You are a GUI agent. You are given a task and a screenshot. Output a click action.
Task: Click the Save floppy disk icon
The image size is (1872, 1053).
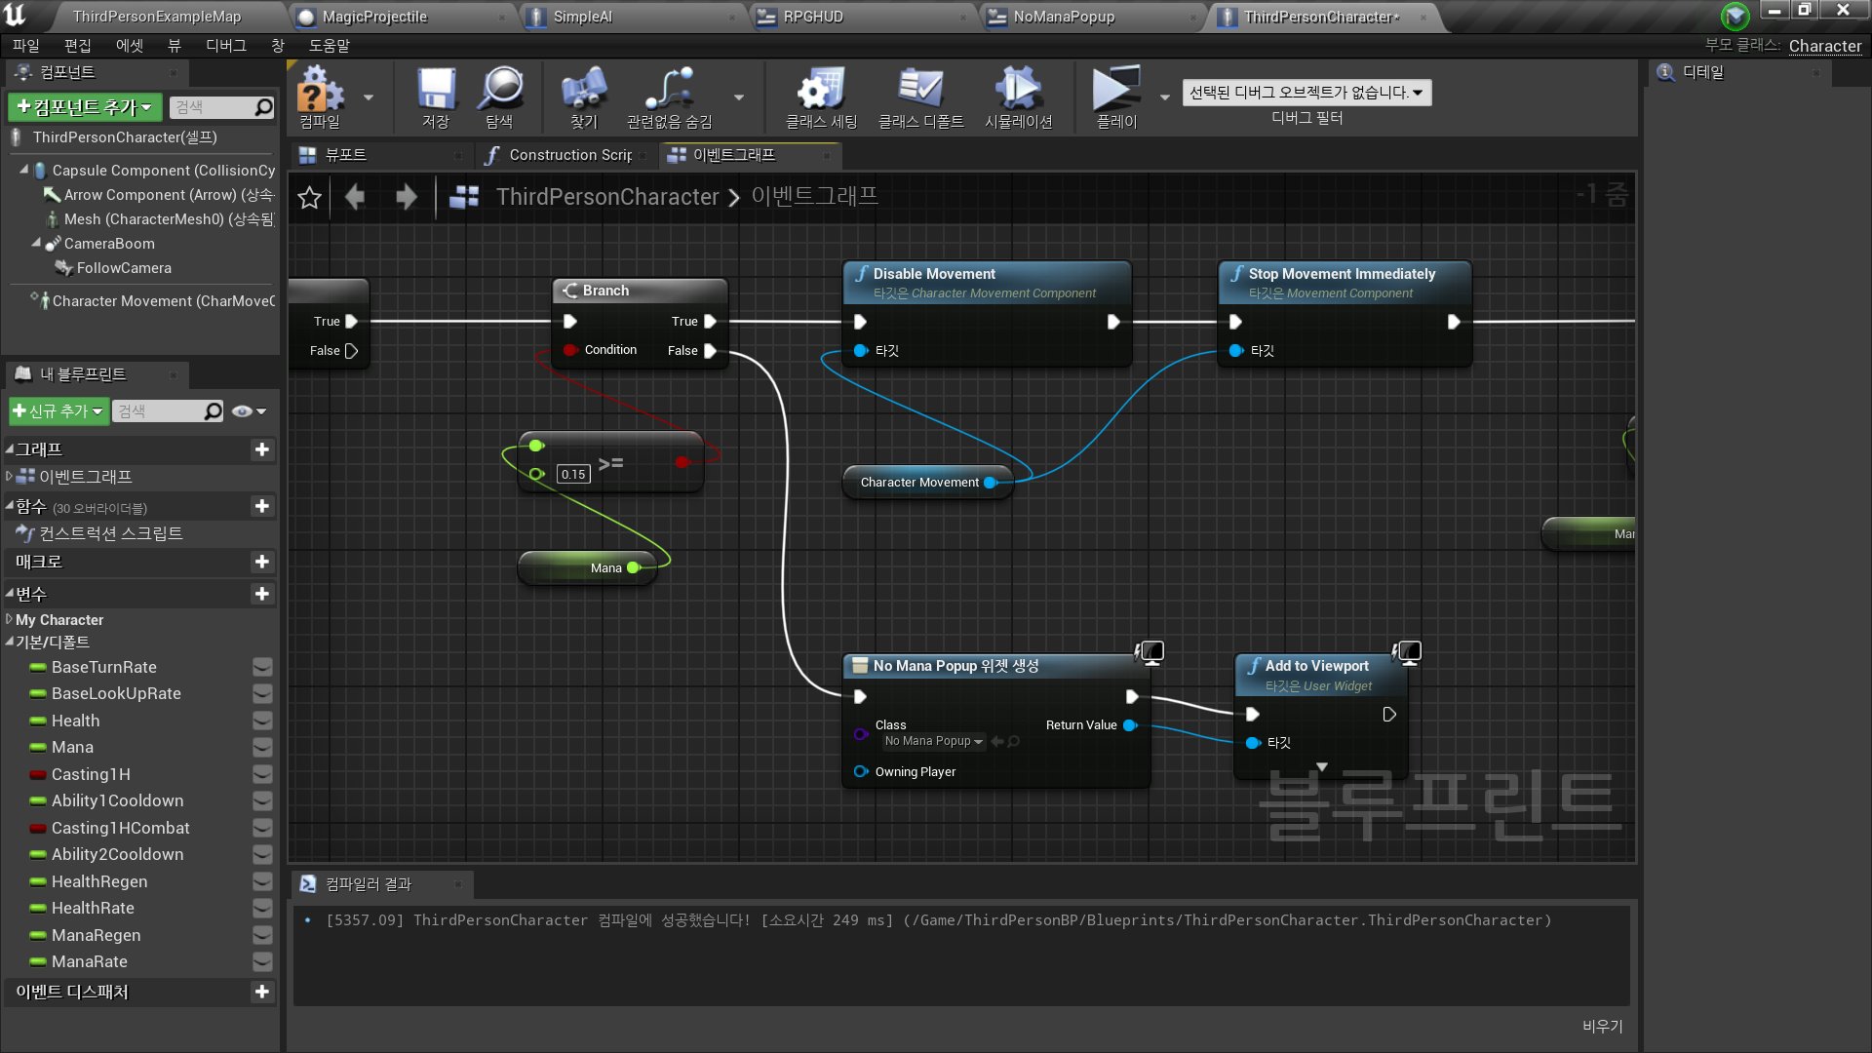point(436,90)
